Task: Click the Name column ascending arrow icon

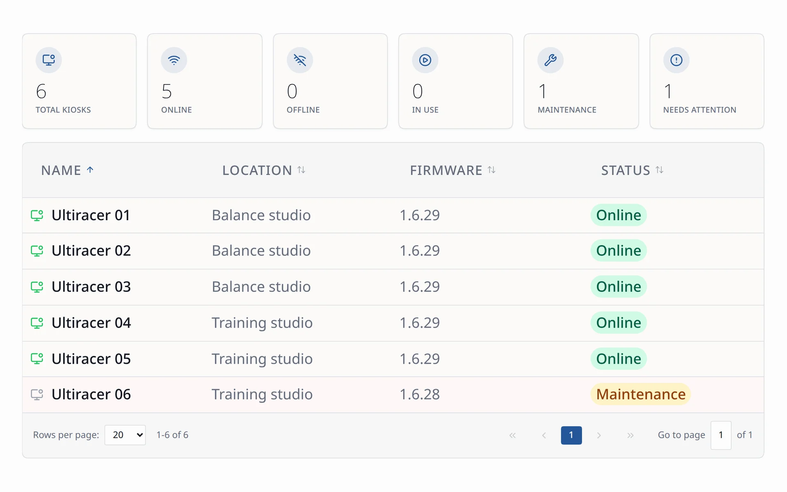Action: 90,170
